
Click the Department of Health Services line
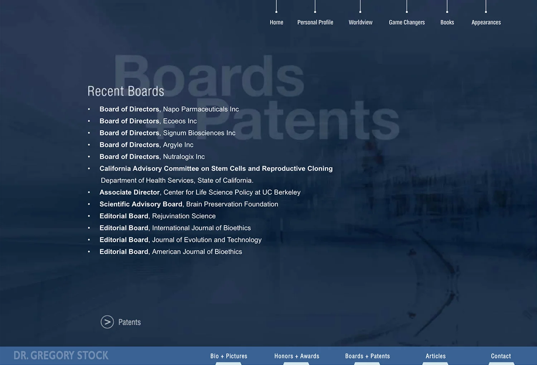[177, 180]
